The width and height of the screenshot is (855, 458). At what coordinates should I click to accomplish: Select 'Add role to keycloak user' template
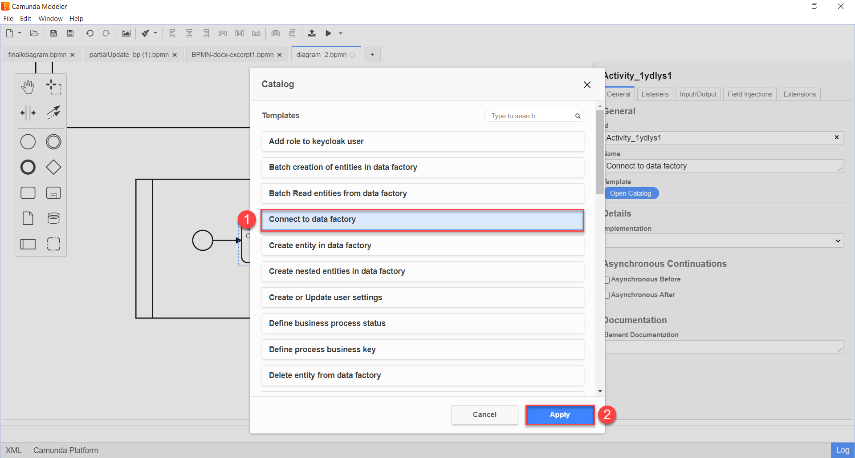pos(423,141)
